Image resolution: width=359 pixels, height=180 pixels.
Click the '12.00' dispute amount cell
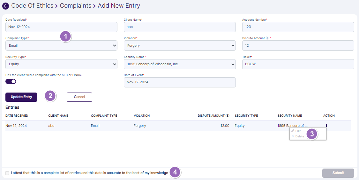coord(225,126)
